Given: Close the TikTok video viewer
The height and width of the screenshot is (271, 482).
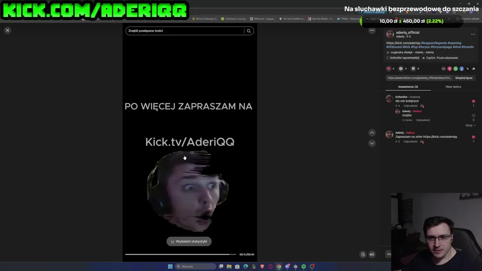Looking at the screenshot, I should [7, 30].
